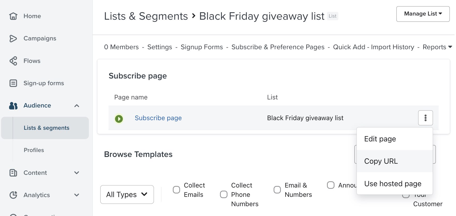Image resolution: width=456 pixels, height=216 pixels.
Task: Click the Flows icon in sidebar
Action: pos(13,61)
